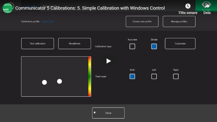Select the Accurate calibration type checkbox
217x122 pixels.
click(x=132, y=47)
